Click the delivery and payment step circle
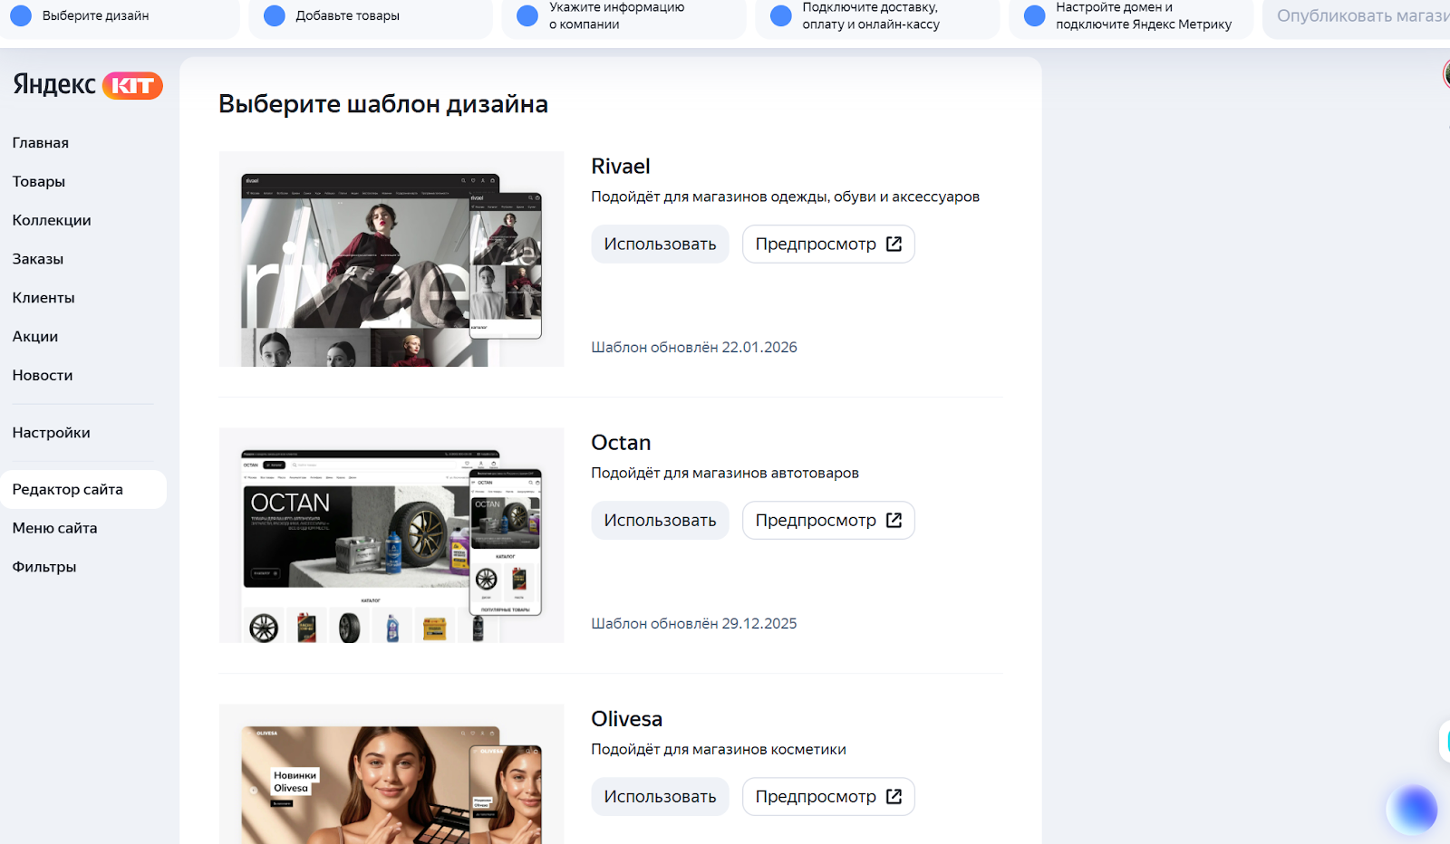 (x=780, y=15)
